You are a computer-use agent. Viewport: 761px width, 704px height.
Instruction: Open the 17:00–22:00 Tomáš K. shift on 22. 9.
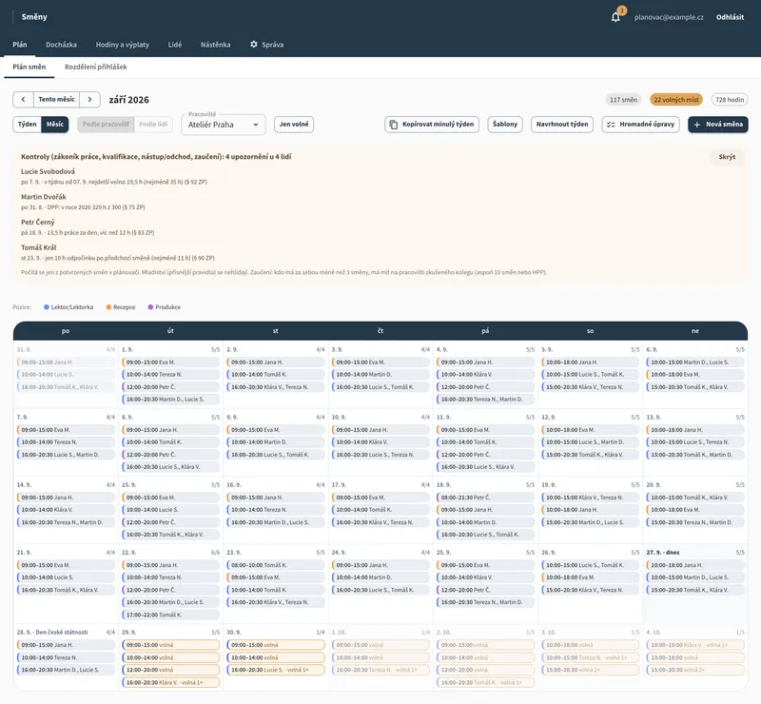[170, 615]
